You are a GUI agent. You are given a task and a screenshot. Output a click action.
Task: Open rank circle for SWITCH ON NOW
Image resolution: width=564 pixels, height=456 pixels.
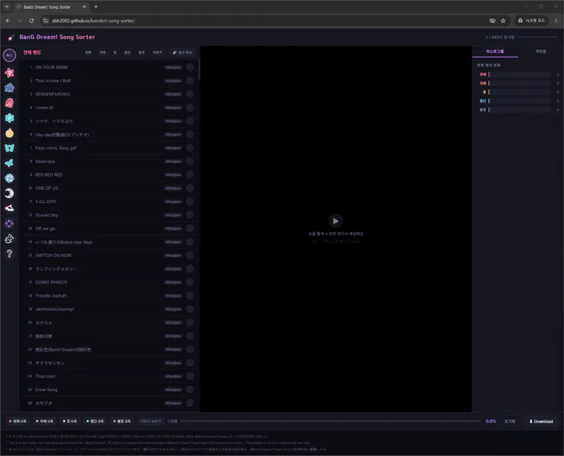190,255
